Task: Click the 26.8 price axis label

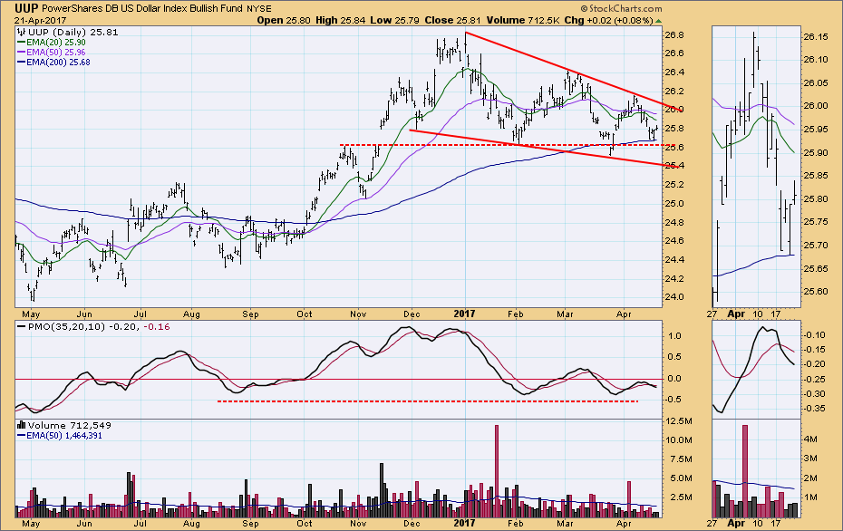Action: [674, 35]
